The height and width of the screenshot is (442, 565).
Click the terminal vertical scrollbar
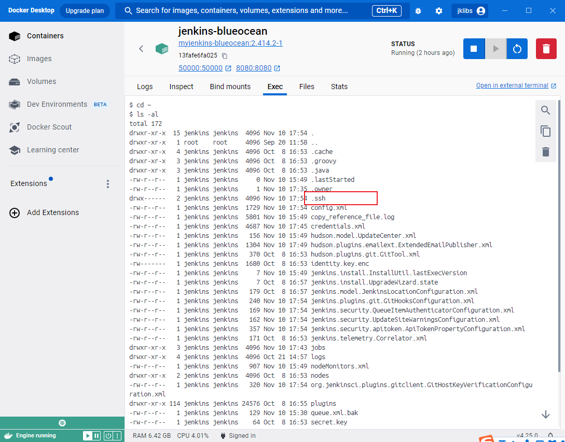(x=559, y=236)
